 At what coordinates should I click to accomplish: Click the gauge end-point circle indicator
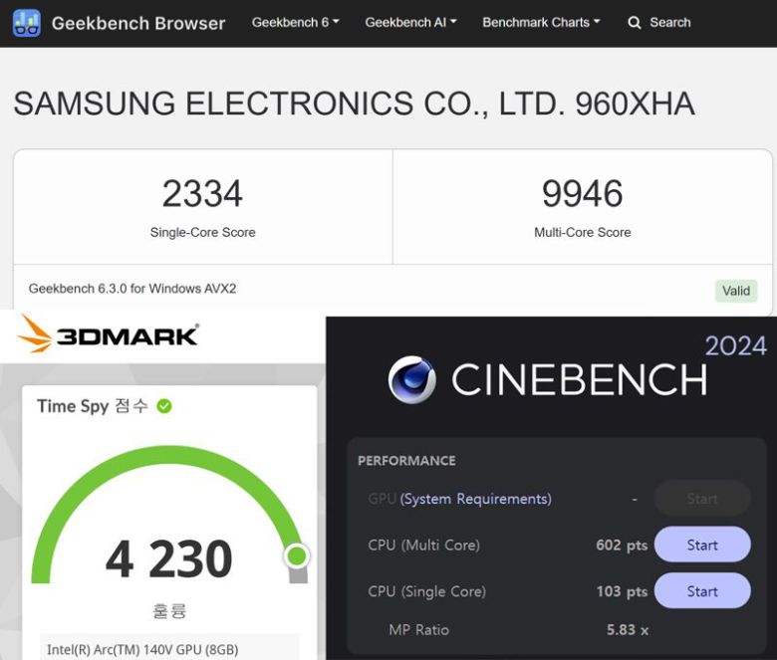[x=296, y=555]
